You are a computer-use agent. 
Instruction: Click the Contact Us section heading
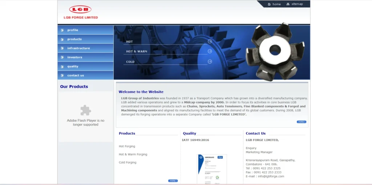coord(256,133)
